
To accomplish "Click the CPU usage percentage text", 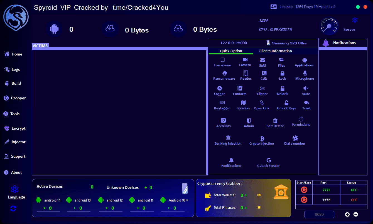I will pos(276,29).
